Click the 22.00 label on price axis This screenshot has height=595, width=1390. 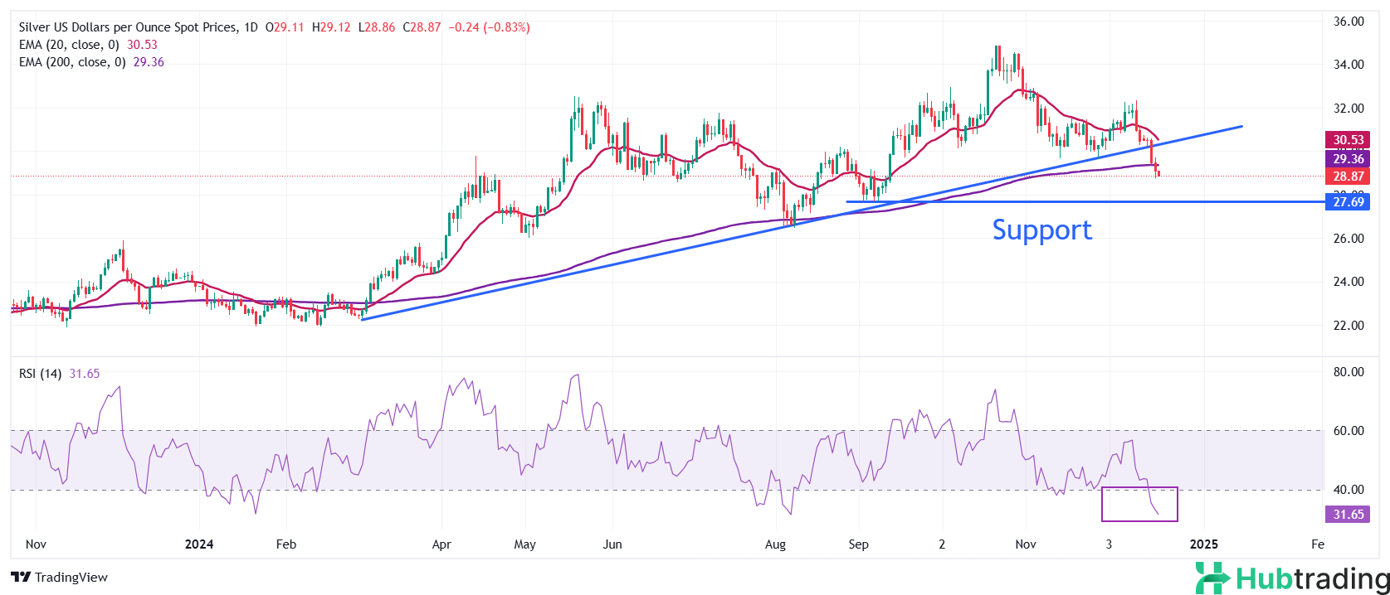(x=1348, y=326)
